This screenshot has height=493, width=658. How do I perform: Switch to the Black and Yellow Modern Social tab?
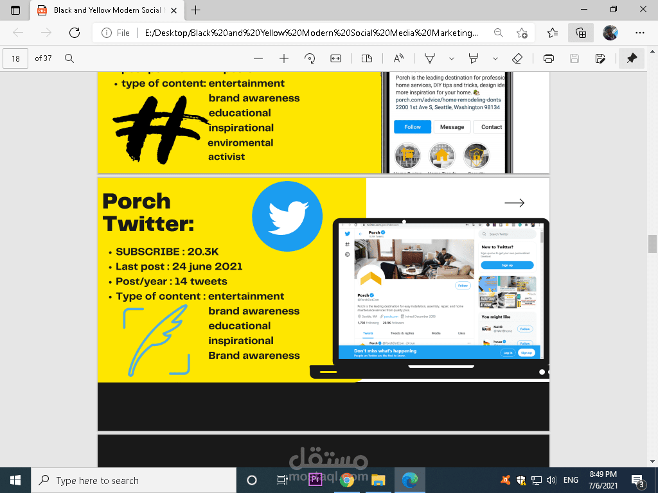[107, 10]
